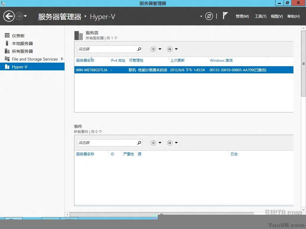Image resolution: width=306 pixels, height=229 pixels.
Task: Open the 帮助(H) menu
Action: click(x=293, y=16)
